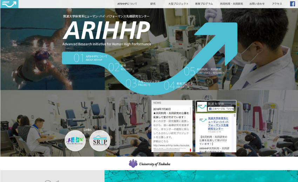Click 02 研究 Research link on arrow

(x=120, y=67)
